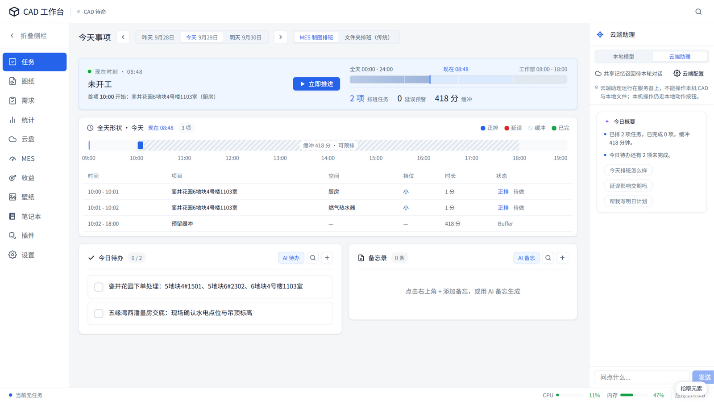Click the search icon in top bar
714x402 pixels.
pos(698,12)
